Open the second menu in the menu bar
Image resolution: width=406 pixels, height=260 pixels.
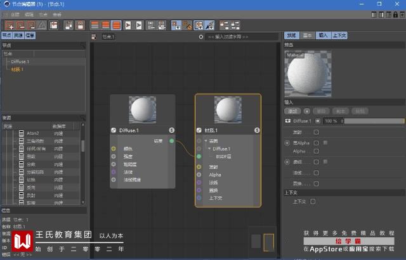(x=29, y=15)
